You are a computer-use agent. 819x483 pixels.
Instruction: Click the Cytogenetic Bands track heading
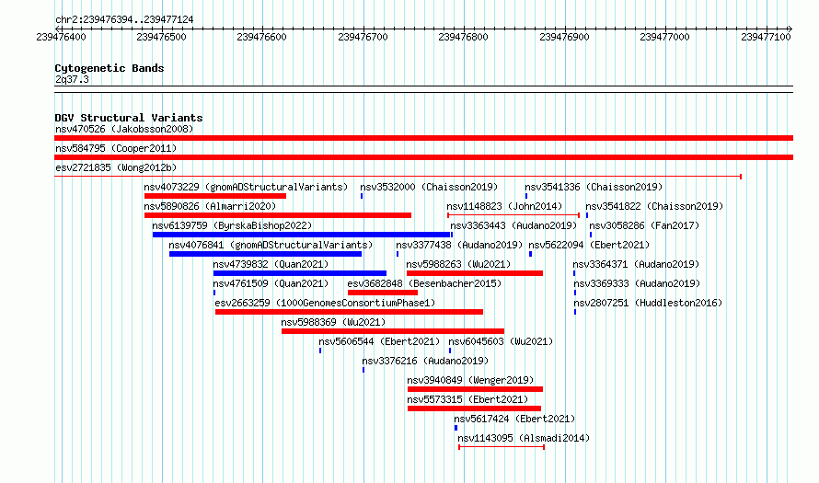point(110,68)
